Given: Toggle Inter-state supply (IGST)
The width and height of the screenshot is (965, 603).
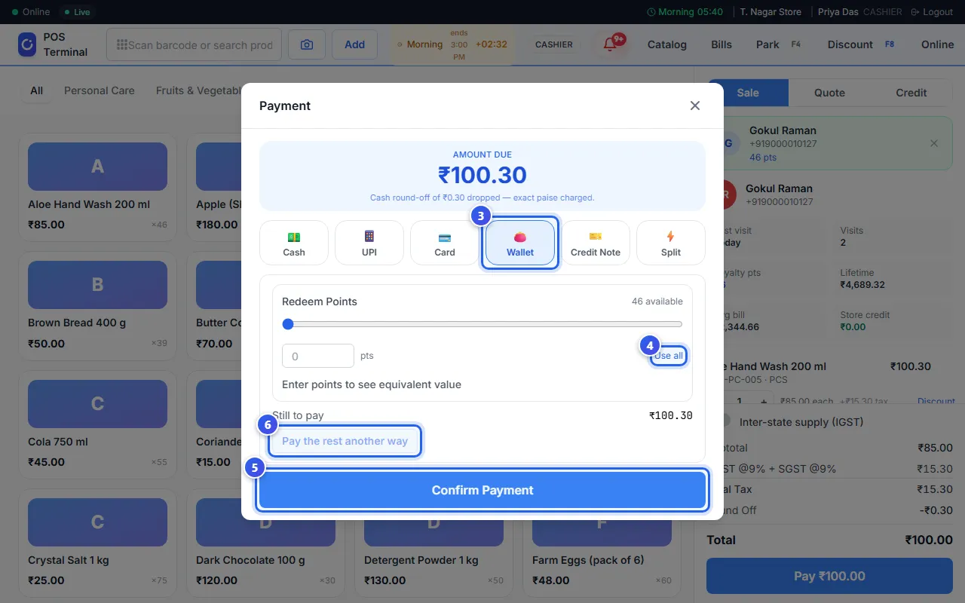Looking at the screenshot, I should click(726, 421).
